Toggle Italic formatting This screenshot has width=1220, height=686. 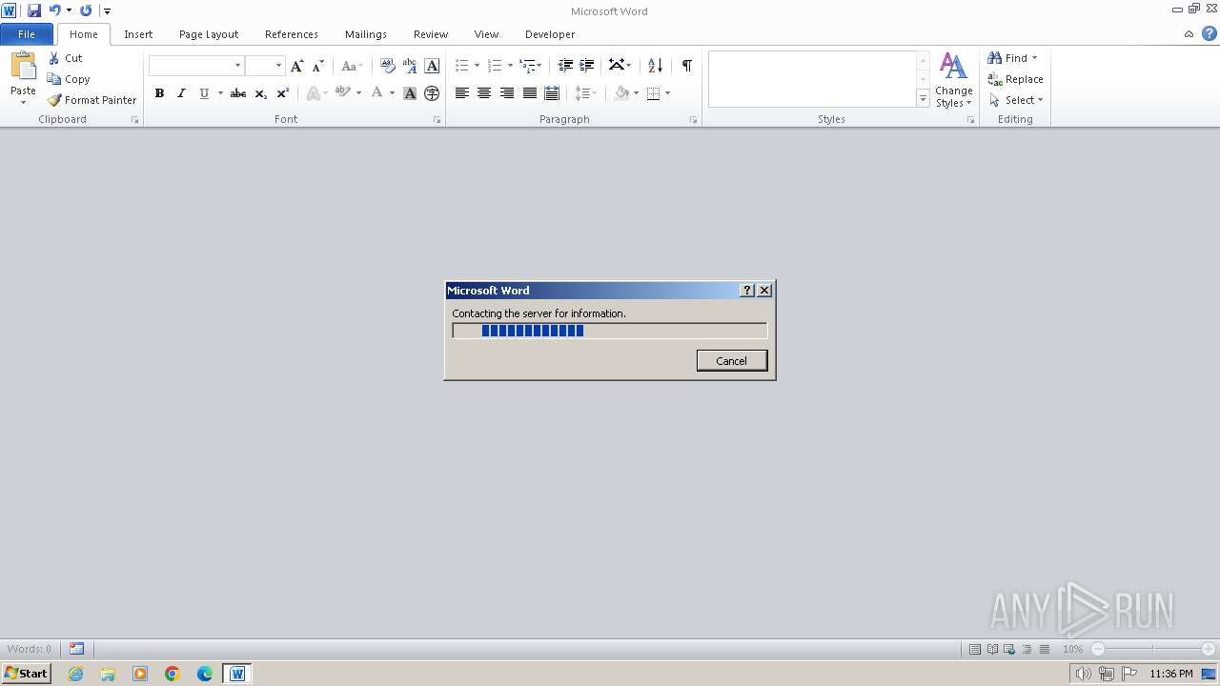(181, 93)
